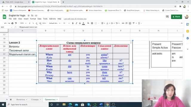
Task: Open Google Keep side panel icon
Action: (x=188, y=31)
